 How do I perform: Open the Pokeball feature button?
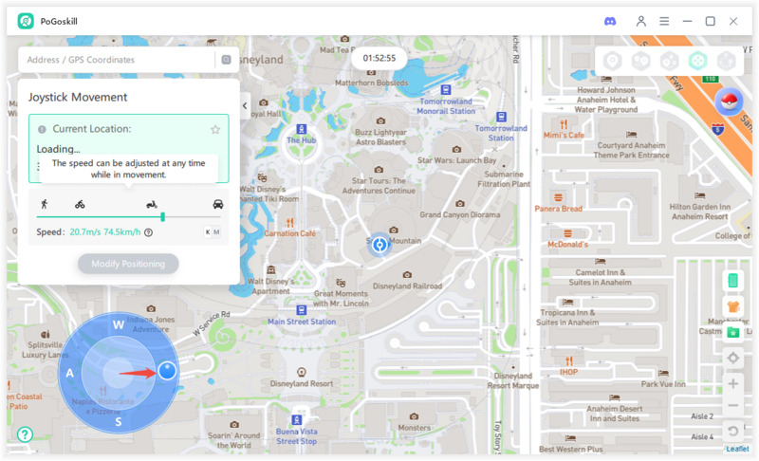(x=729, y=102)
